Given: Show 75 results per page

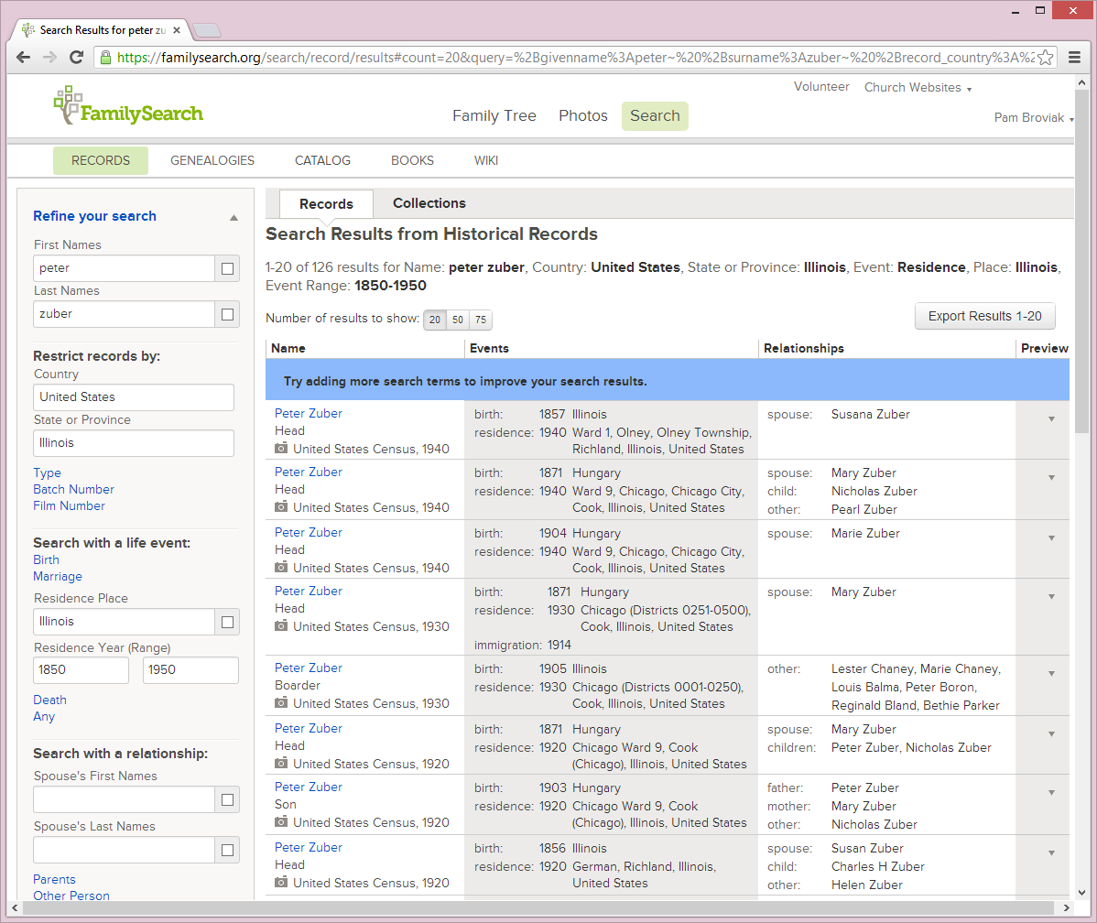Looking at the screenshot, I should pyautogui.click(x=481, y=320).
